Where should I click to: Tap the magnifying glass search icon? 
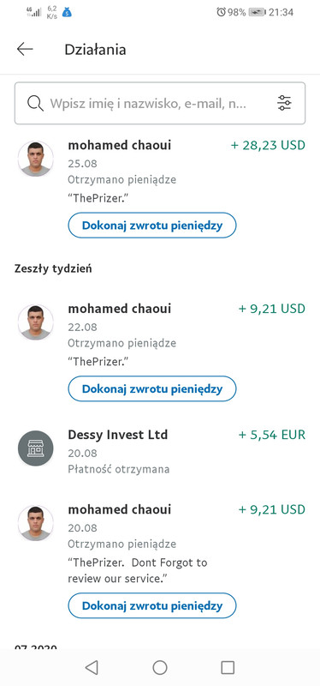(35, 103)
